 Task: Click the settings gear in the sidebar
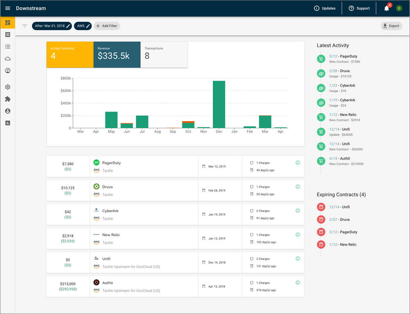coord(7,87)
